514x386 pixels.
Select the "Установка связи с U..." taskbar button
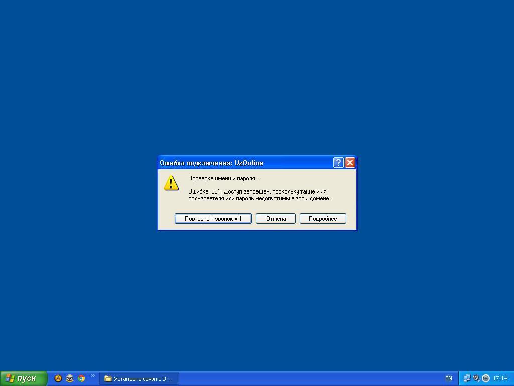[x=139, y=378]
